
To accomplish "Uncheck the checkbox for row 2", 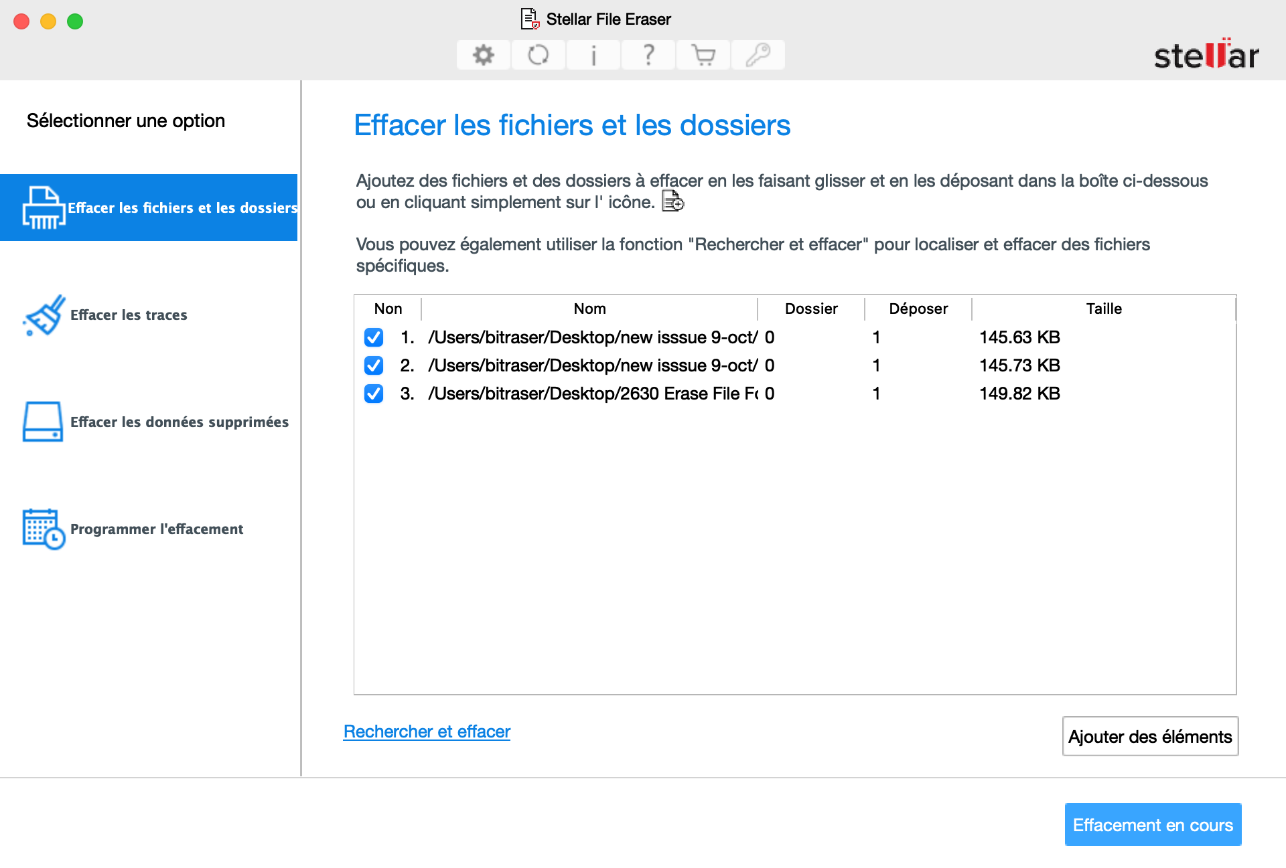I will pyautogui.click(x=374, y=365).
